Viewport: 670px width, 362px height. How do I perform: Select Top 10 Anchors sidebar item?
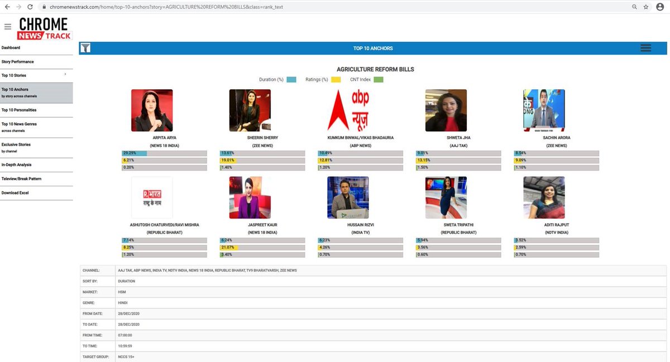[36, 93]
